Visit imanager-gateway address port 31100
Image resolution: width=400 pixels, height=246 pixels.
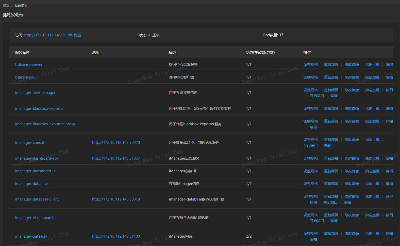tap(116, 236)
